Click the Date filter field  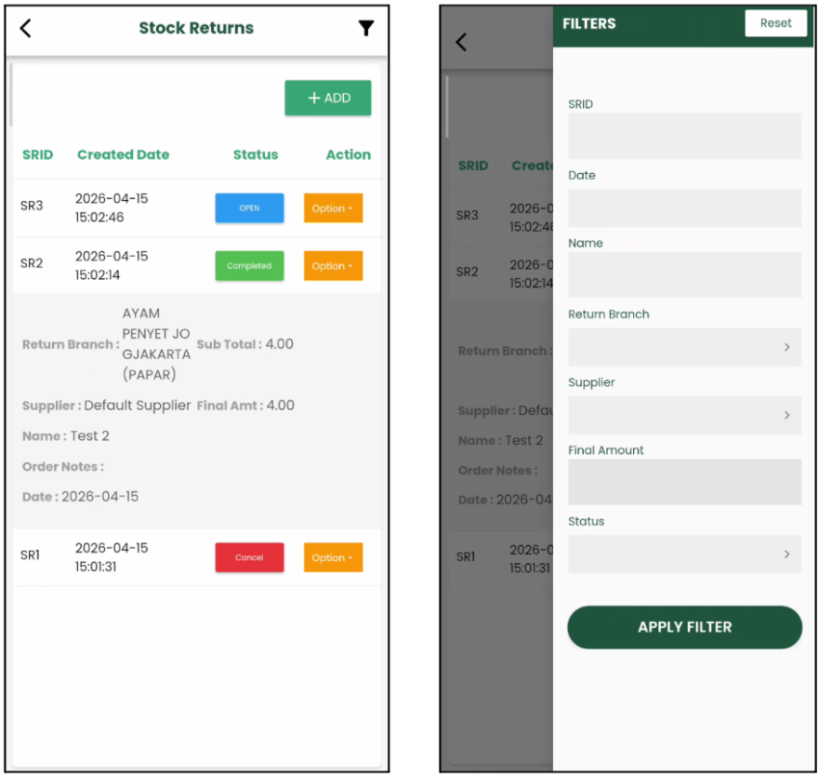pyautogui.click(x=684, y=207)
